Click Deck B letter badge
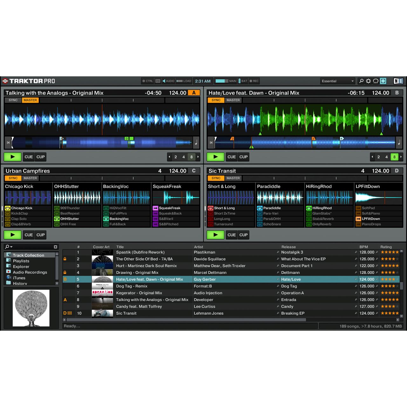Viewport: 407px width, 407px height. 397,93
